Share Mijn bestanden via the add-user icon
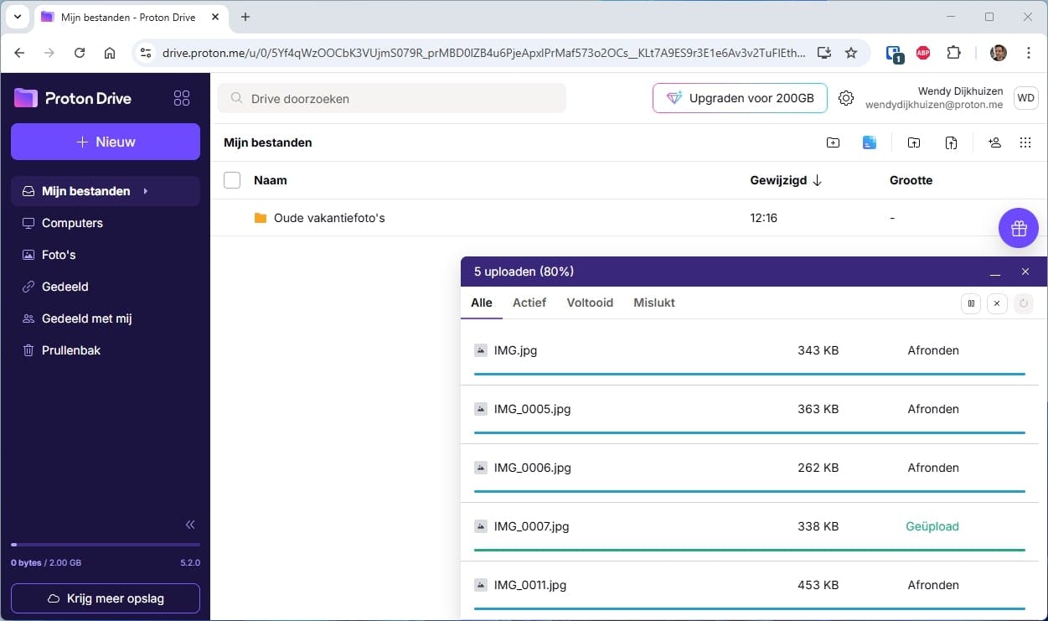This screenshot has width=1048, height=621. [994, 142]
